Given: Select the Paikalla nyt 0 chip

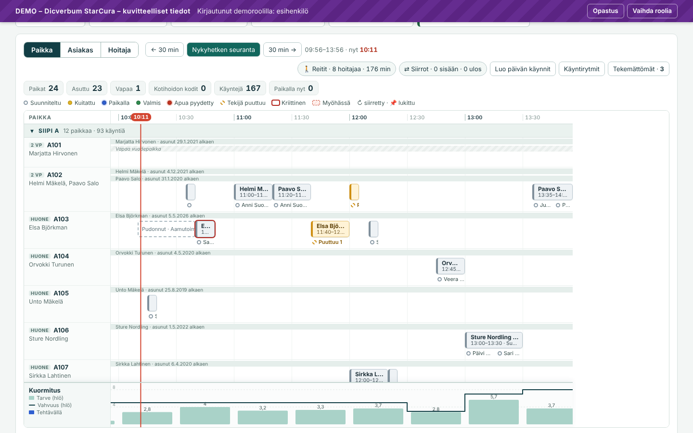Looking at the screenshot, I should coord(294,88).
